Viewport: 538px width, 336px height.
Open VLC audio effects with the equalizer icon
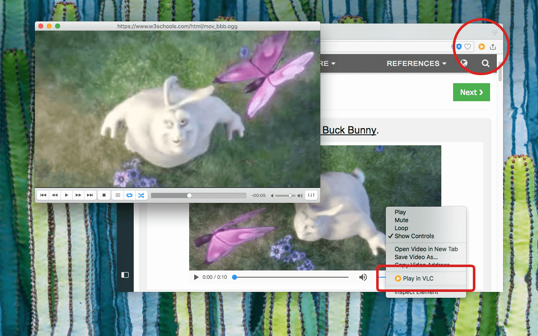click(x=311, y=195)
